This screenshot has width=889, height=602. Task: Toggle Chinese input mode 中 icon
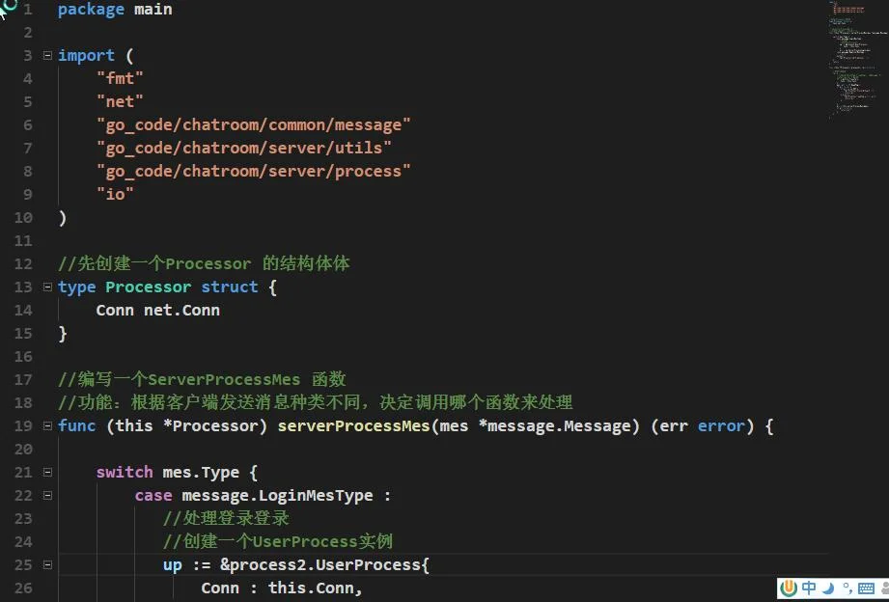click(809, 588)
